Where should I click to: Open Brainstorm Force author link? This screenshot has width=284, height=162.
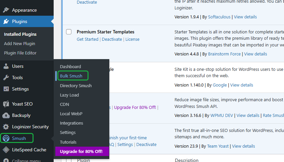[224, 54]
